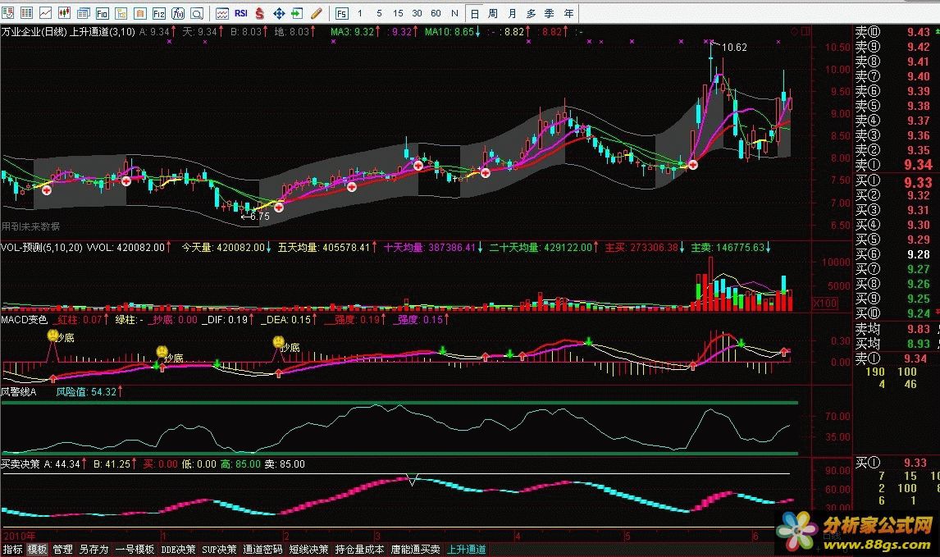Switch to 通道密码 template
This screenshot has width=940, height=557.
262,549
